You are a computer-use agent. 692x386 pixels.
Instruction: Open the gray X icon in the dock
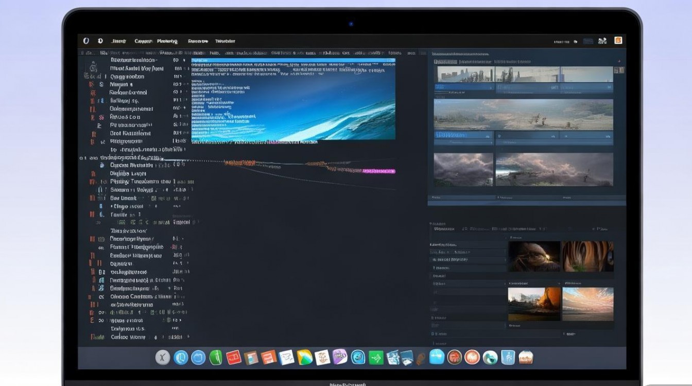tap(163, 357)
